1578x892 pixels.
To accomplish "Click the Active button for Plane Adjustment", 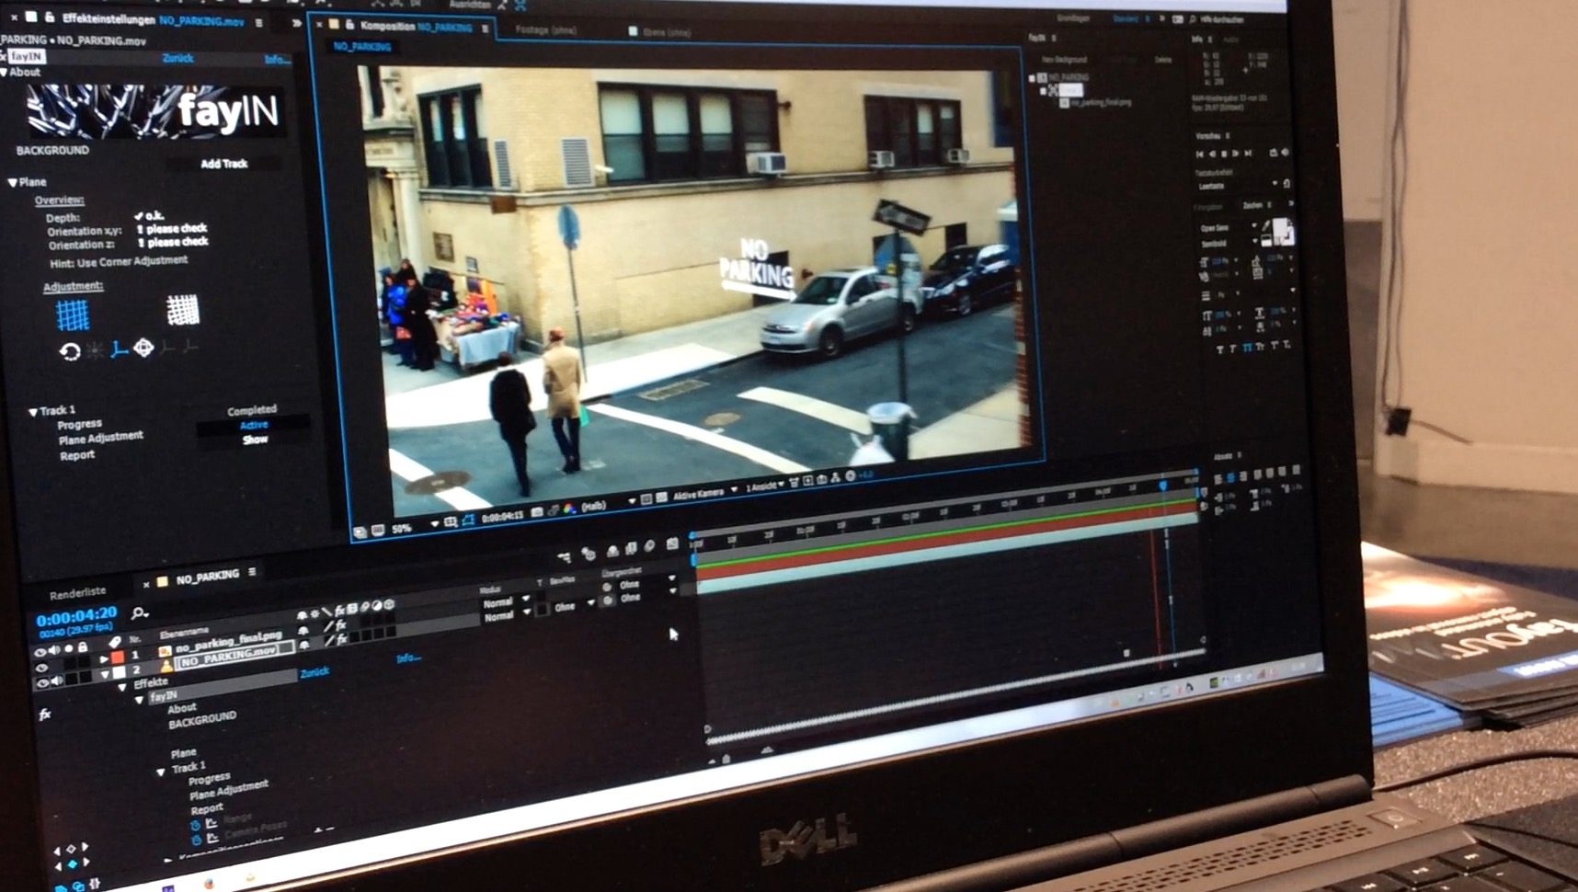I will [x=254, y=425].
